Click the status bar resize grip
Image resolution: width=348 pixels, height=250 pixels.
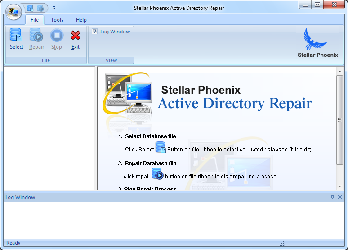282,244
